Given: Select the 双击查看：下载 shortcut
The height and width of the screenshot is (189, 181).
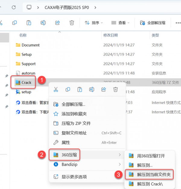Looking at the screenshot, I should coord(32,112).
